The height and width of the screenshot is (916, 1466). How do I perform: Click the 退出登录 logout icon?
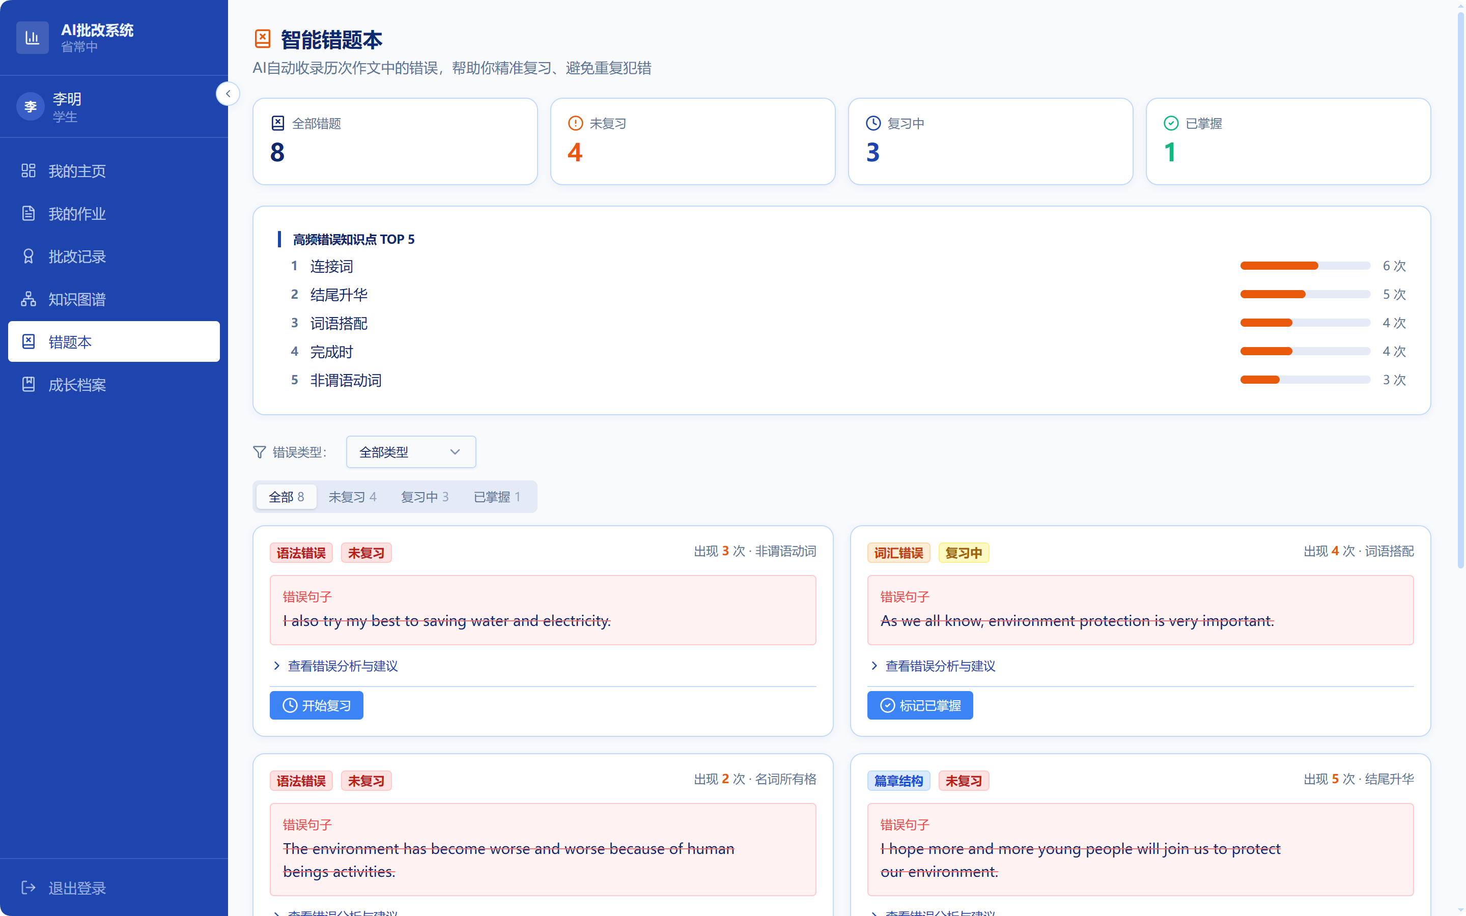pos(29,888)
